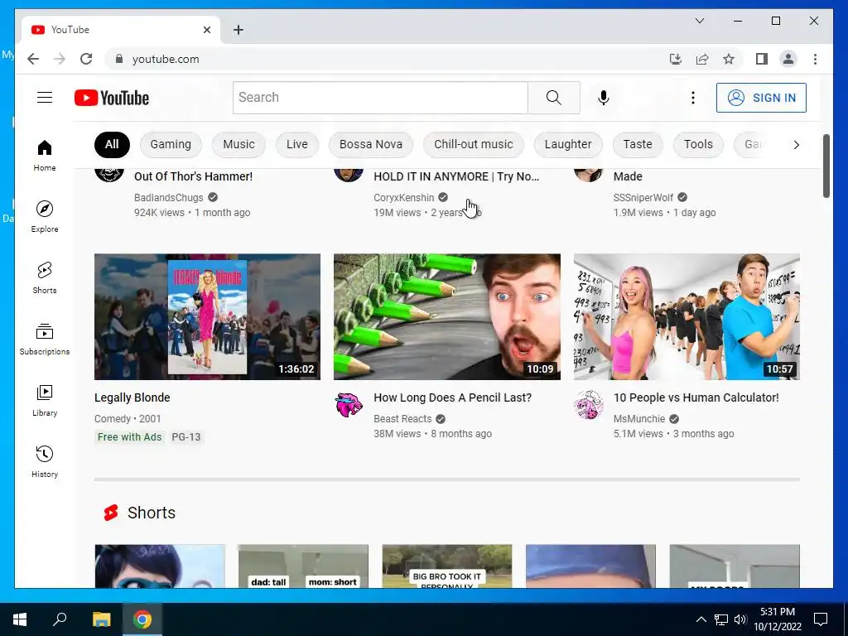Open the SSSniperWolf channel link
The height and width of the screenshot is (636, 848).
(x=643, y=197)
